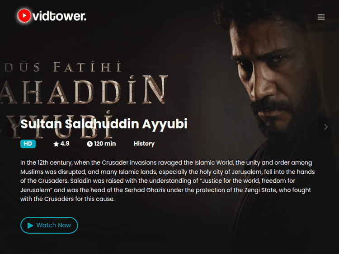Click the clock duration icon
339x254 pixels.
click(89, 144)
